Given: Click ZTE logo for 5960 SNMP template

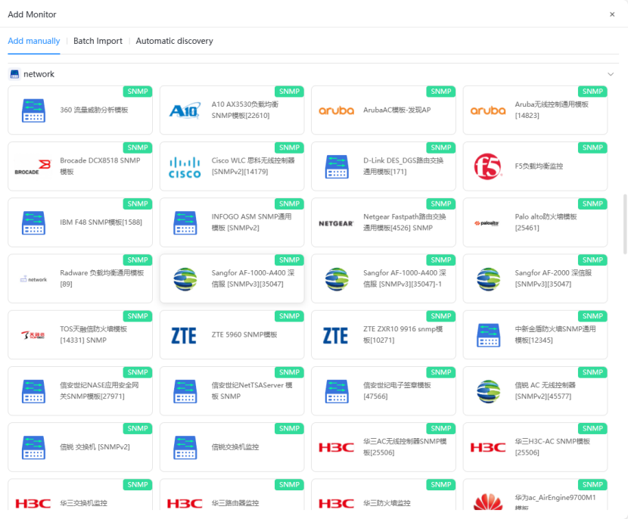Looking at the screenshot, I should click(185, 335).
